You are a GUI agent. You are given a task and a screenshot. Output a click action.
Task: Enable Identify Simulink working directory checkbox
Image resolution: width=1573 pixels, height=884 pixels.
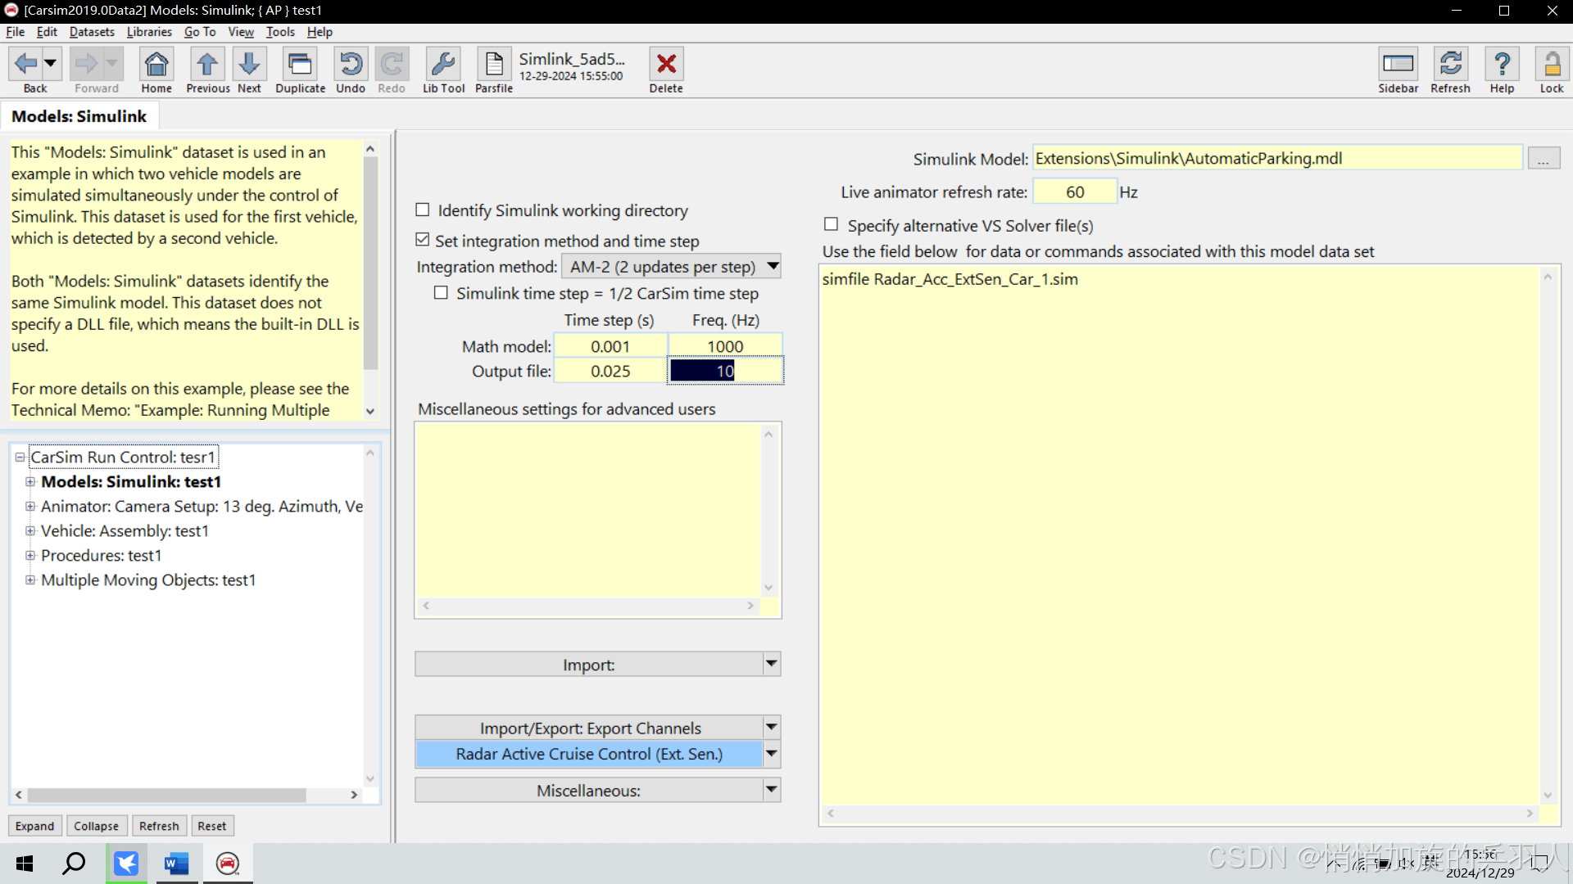coord(423,210)
